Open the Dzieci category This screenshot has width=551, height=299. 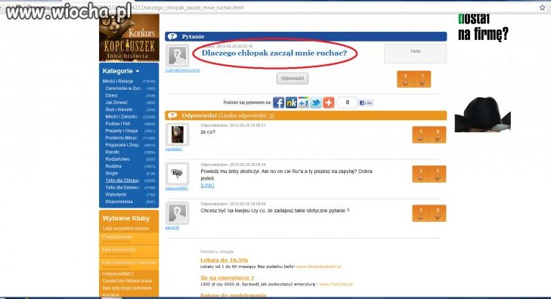111,95
